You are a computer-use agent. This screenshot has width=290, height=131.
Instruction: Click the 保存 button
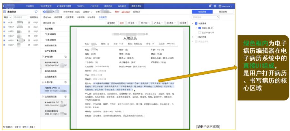pos(183,23)
